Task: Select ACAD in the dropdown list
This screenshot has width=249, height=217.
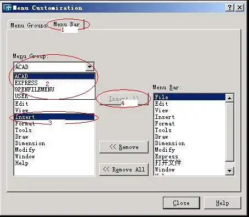Action: (x=54, y=76)
